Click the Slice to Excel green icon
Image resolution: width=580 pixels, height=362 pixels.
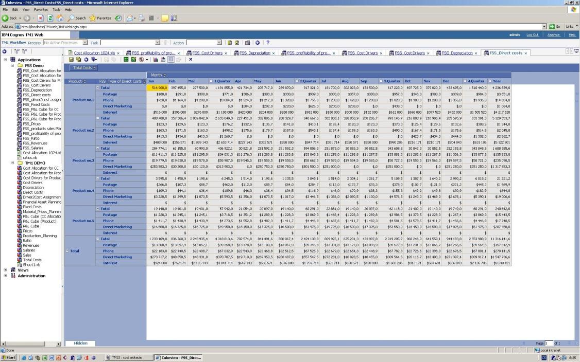pyautogui.click(x=126, y=60)
